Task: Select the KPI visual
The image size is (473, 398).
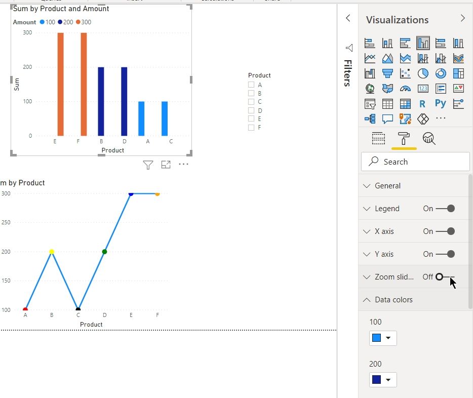Action: [458, 88]
